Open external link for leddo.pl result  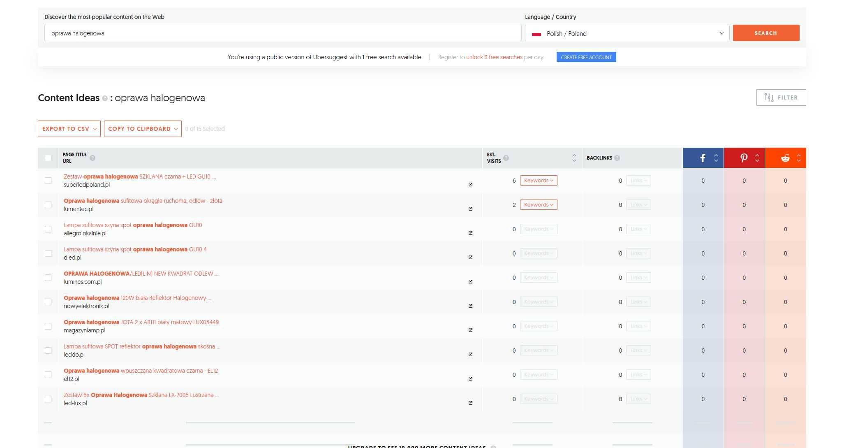point(470,355)
